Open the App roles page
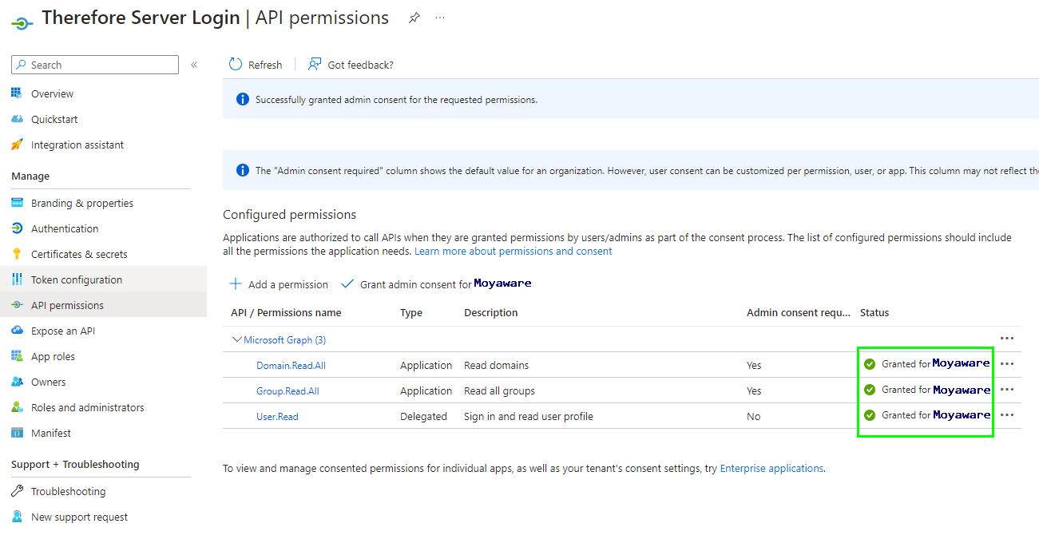 (x=57, y=355)
